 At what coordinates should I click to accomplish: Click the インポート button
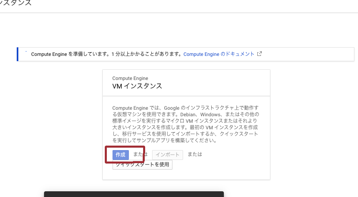168,155
